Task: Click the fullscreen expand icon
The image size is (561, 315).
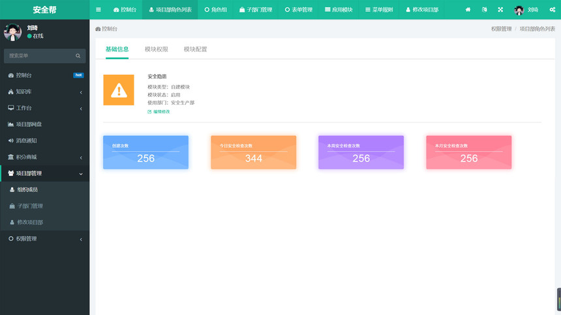Action: point(500,10)
